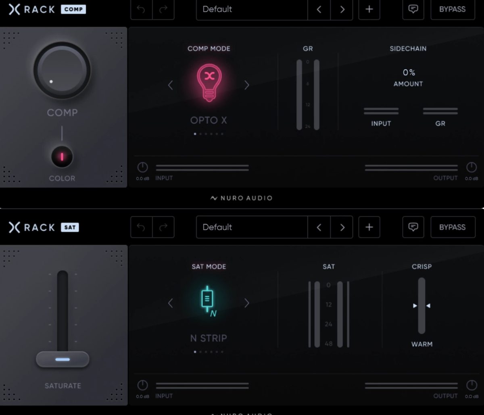Open the Default preset dropdown in COMP rack
The width and height of the screenshot is (484, 415).
[x=252, y=9]
